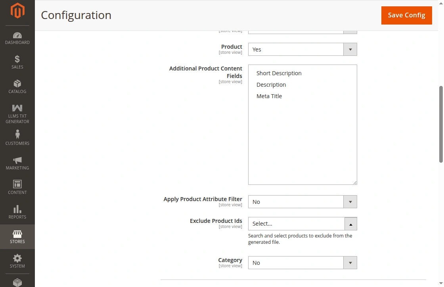Screen dimensions: 444x287
Task: Click the Category dropdown arrow button
Action: tap(350, 263)
